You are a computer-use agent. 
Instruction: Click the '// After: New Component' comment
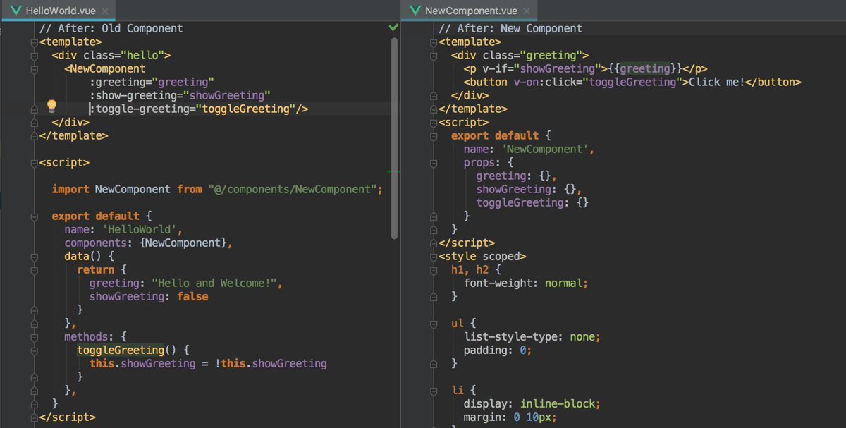click(510, 29)
